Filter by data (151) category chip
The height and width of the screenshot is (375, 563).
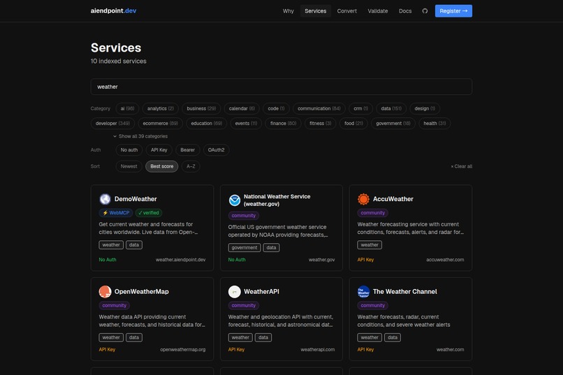tap(391, 108)
